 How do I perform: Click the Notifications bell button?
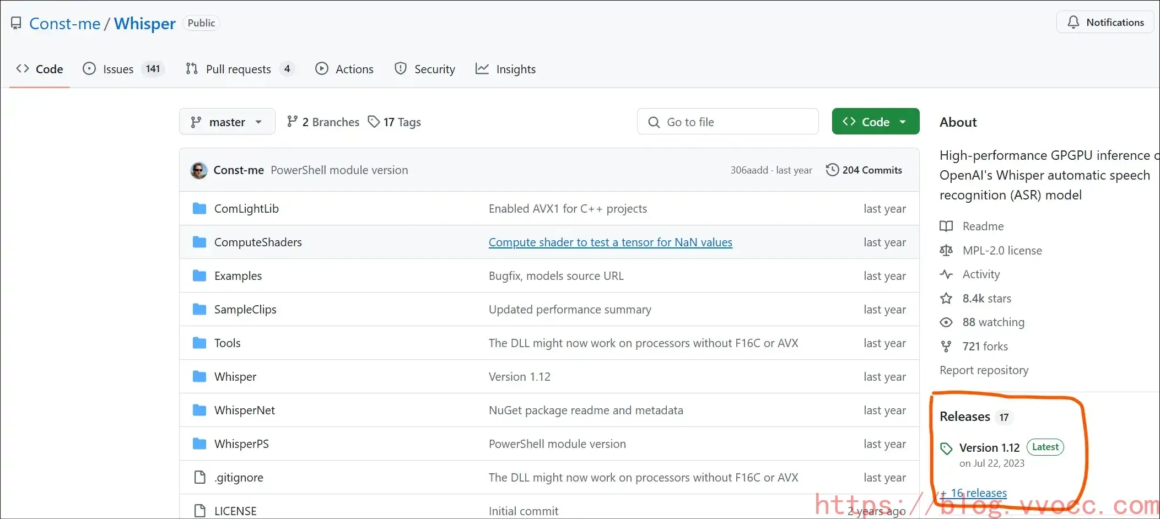click(1105, 23)
